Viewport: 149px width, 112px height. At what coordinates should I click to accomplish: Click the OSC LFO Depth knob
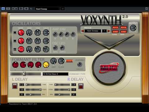pyautogui.click(x=62, y=48)
